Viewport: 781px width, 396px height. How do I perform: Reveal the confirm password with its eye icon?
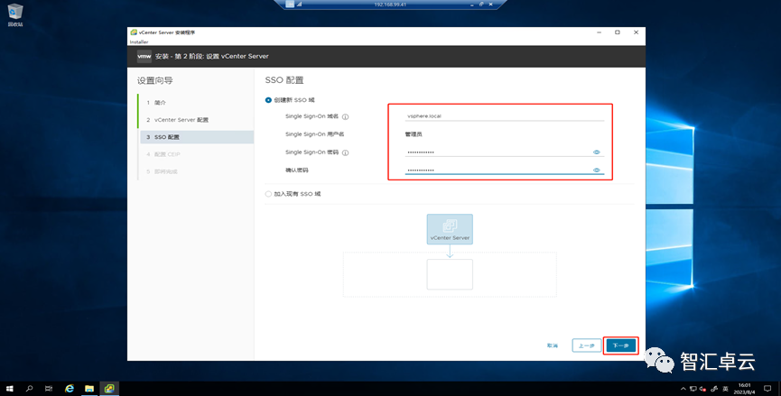tap(597, 170)
